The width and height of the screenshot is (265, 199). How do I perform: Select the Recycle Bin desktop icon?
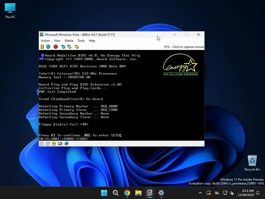[252, 163]
